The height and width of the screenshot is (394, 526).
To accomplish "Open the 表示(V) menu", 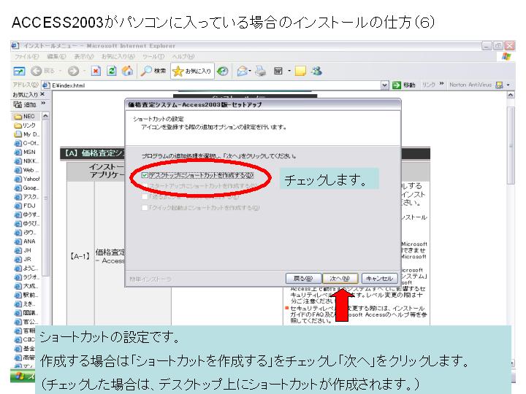I will [x=84, y=57].
